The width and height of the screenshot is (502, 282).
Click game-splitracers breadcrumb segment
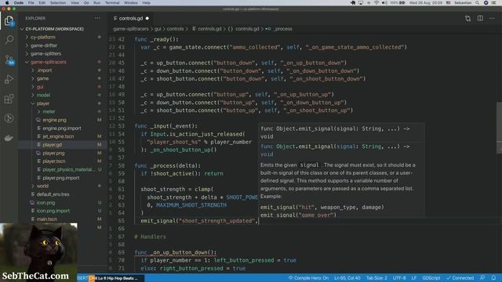131,29
